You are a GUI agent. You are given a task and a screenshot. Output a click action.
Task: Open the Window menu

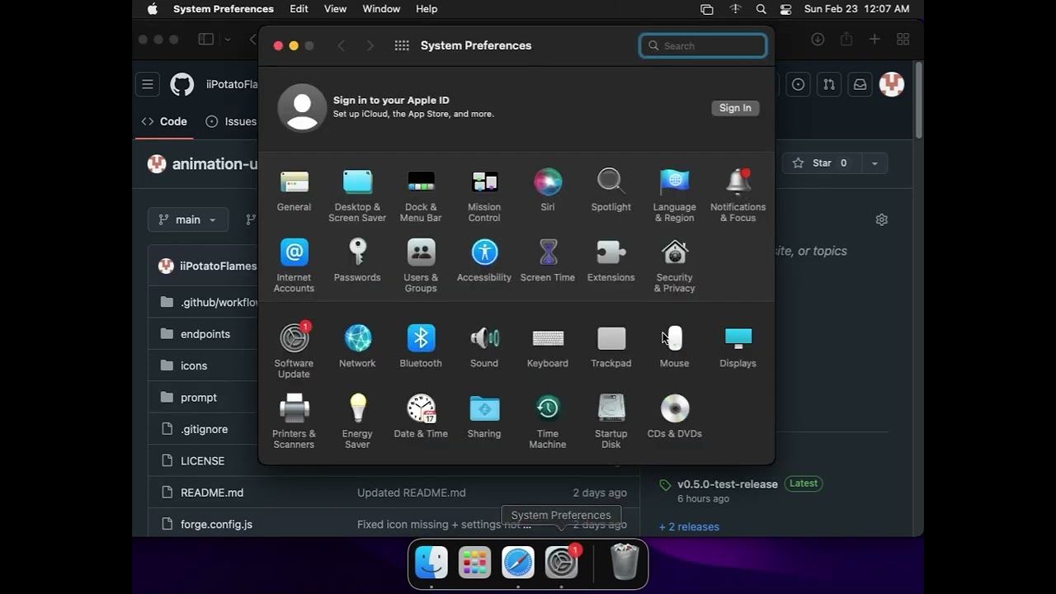[381, 9]
